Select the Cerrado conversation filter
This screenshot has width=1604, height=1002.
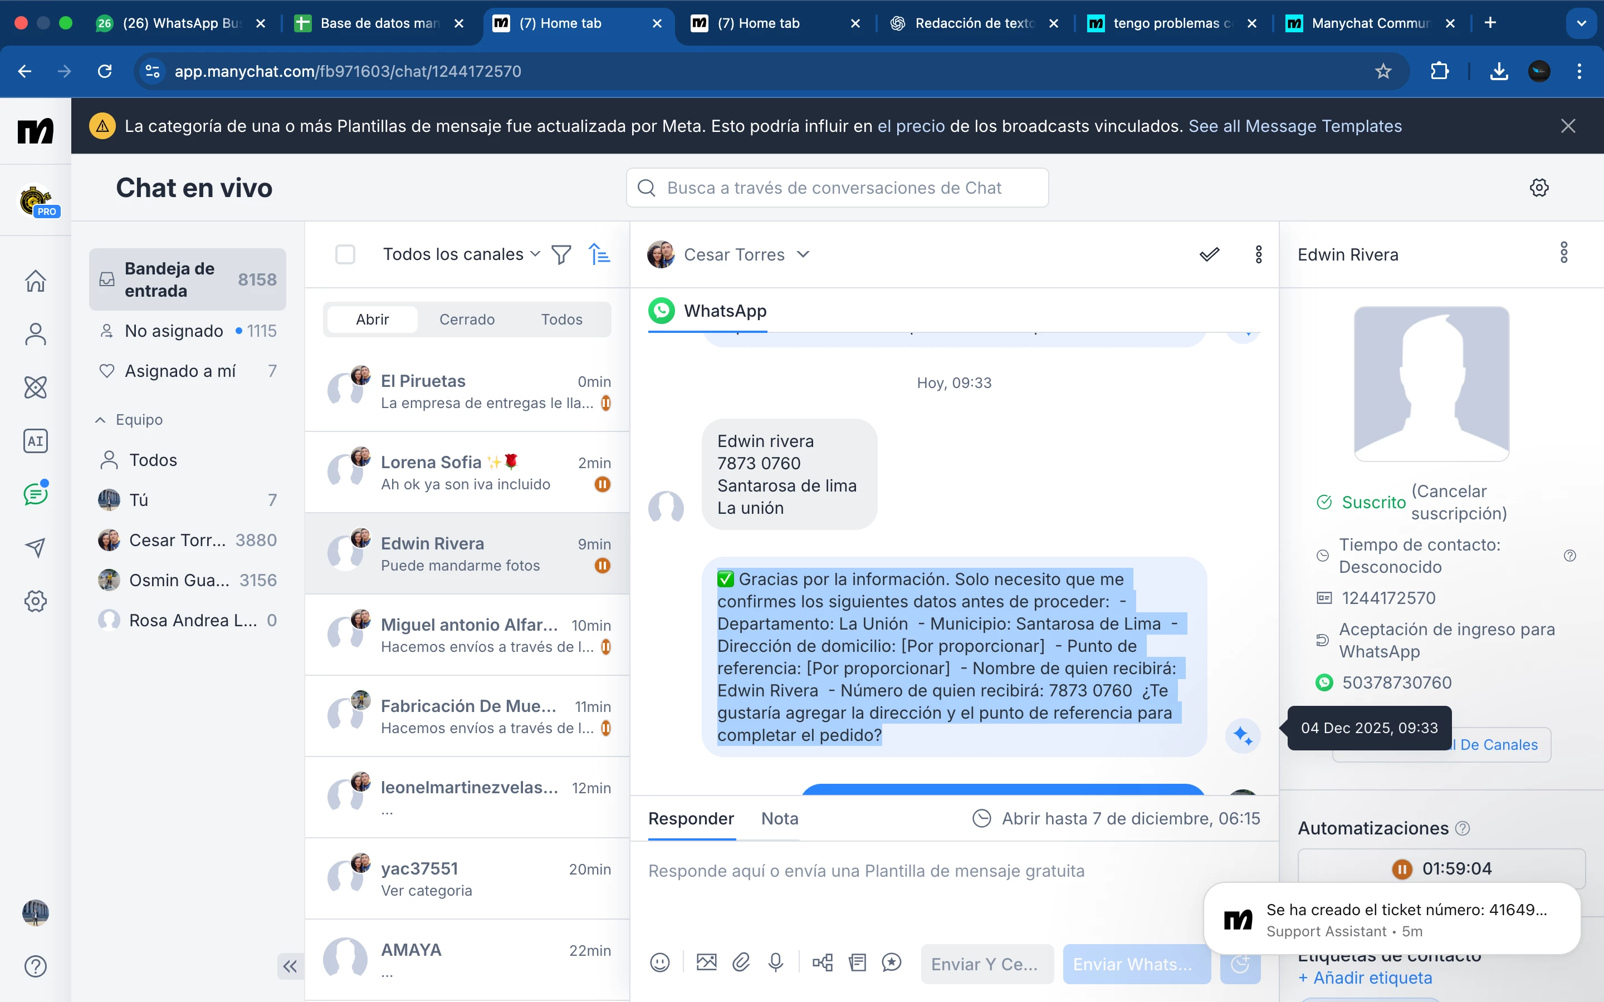tap(467, 320)
